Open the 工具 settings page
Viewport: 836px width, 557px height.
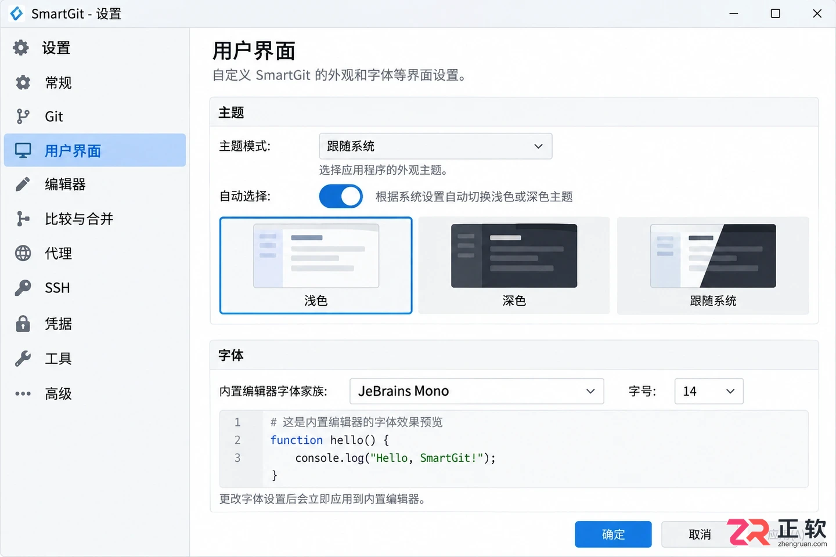pyautogui.click(x=95, y=359)
